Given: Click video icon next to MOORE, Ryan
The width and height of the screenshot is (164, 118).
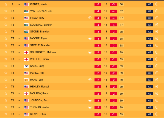Looking at the screenshot, I should (90, 39).
